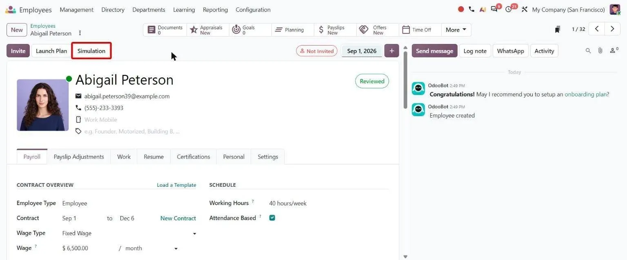This screenshot has height=260, width=627.
Task: Switch to the Personal tab
Action: coord(233,157)
